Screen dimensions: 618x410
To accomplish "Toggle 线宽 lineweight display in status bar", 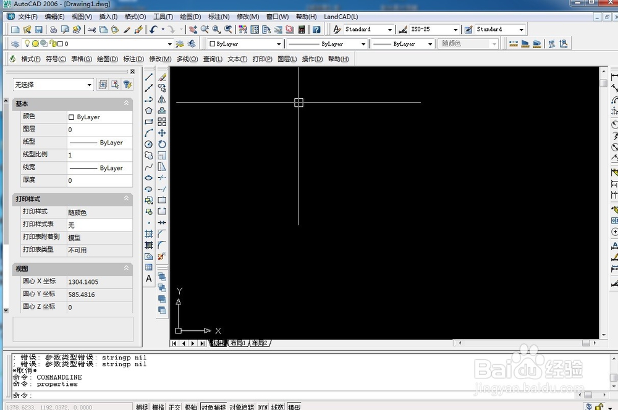I will (x=277, y=407).
